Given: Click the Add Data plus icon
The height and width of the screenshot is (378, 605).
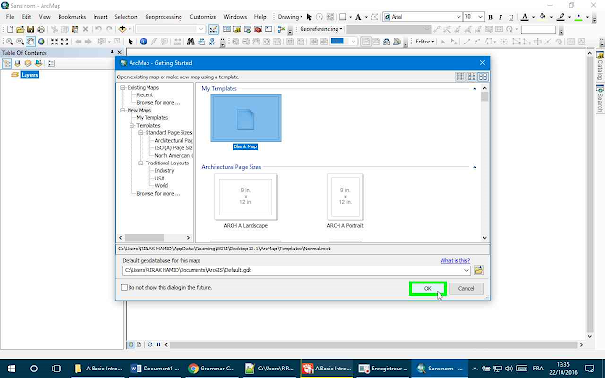Looking at the screenshot, I should [122, 29].
